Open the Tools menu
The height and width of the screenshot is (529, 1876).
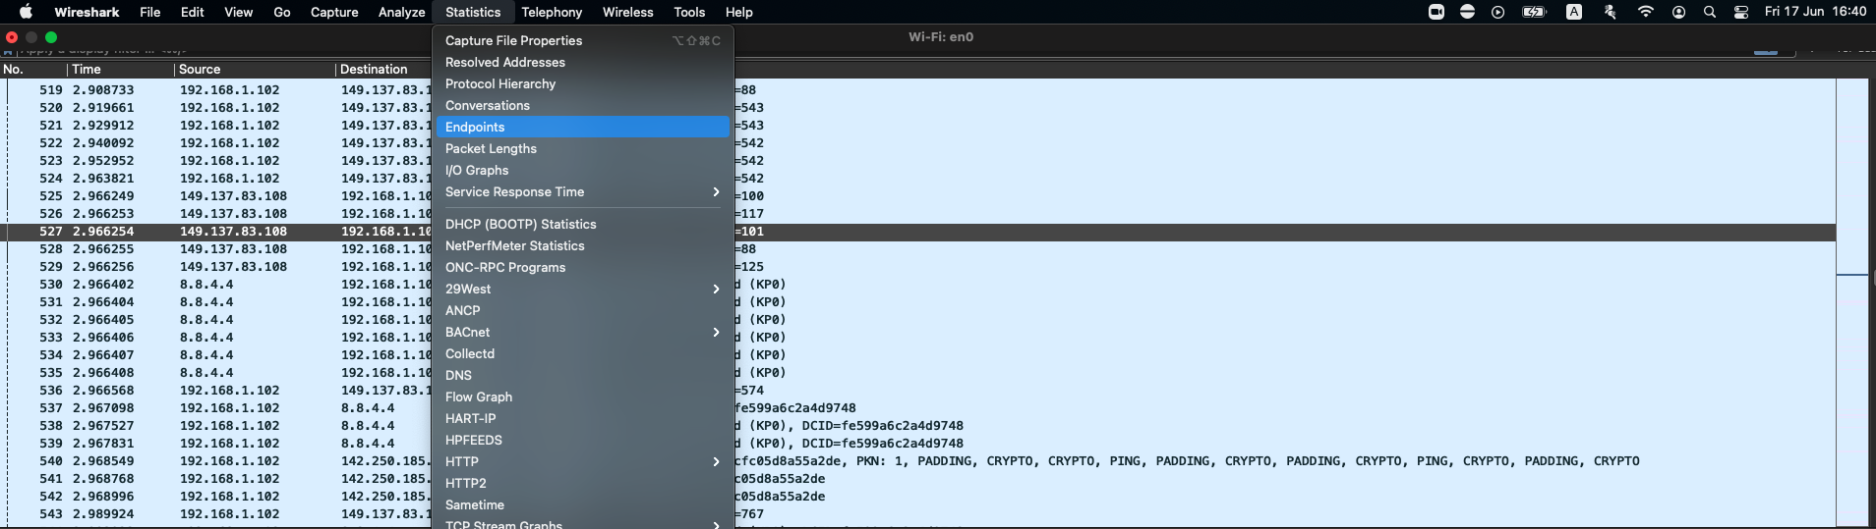[x=689, y=12]
